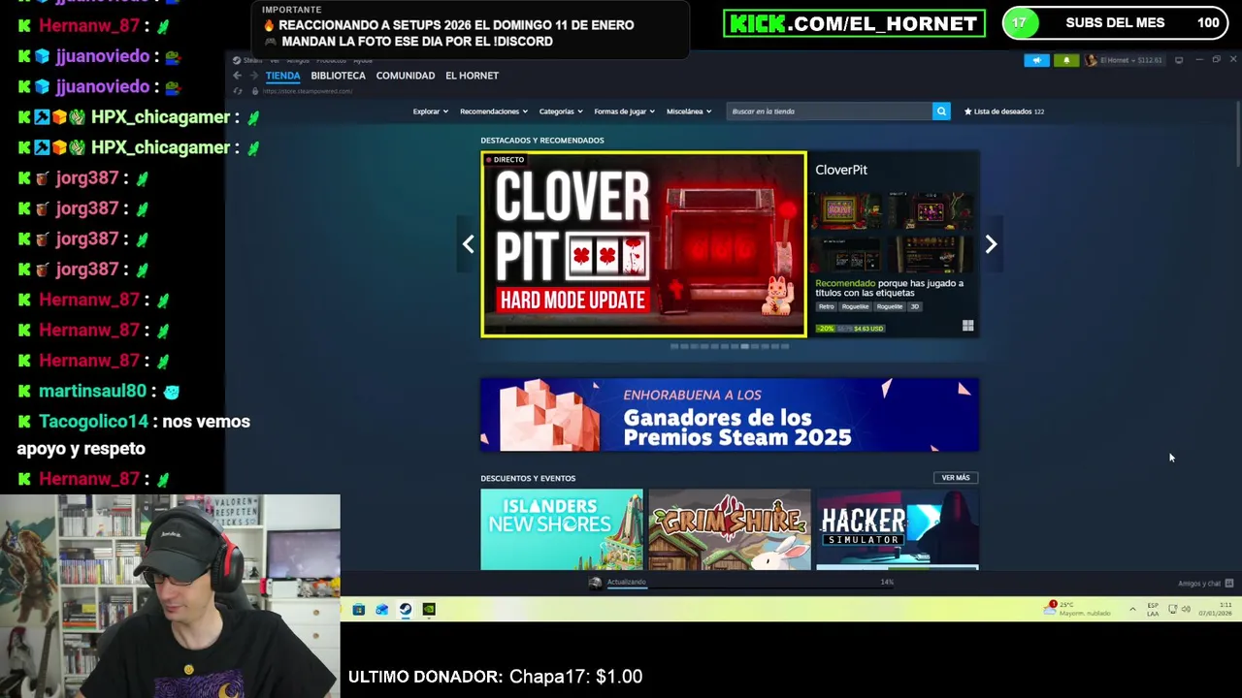Open the Ayuda menu
This screenshot has width=1242, height=698.
pyautogui.click(x=363, y=60)
